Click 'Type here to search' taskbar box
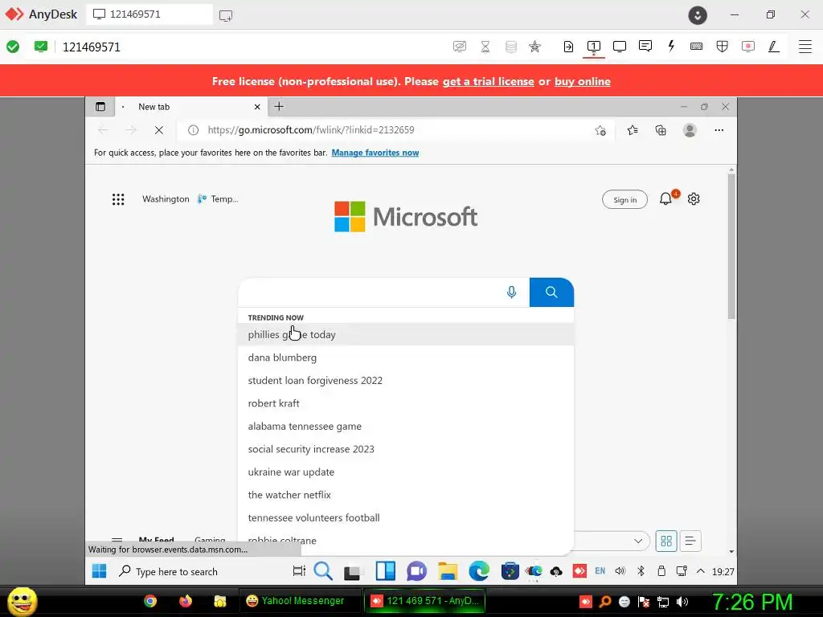The image size is (823, 617). point(176,571)
